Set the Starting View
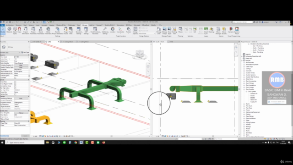Viewport: 293px width, 165px height. (x=174, y=31)
